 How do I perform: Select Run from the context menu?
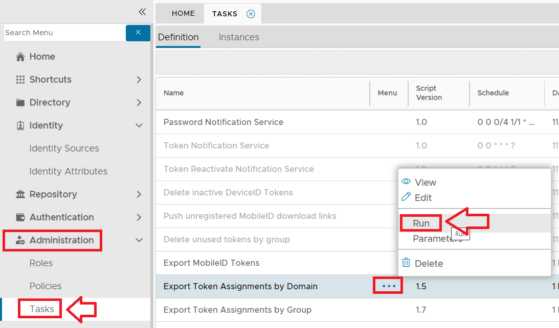click(x=421, y=223)
